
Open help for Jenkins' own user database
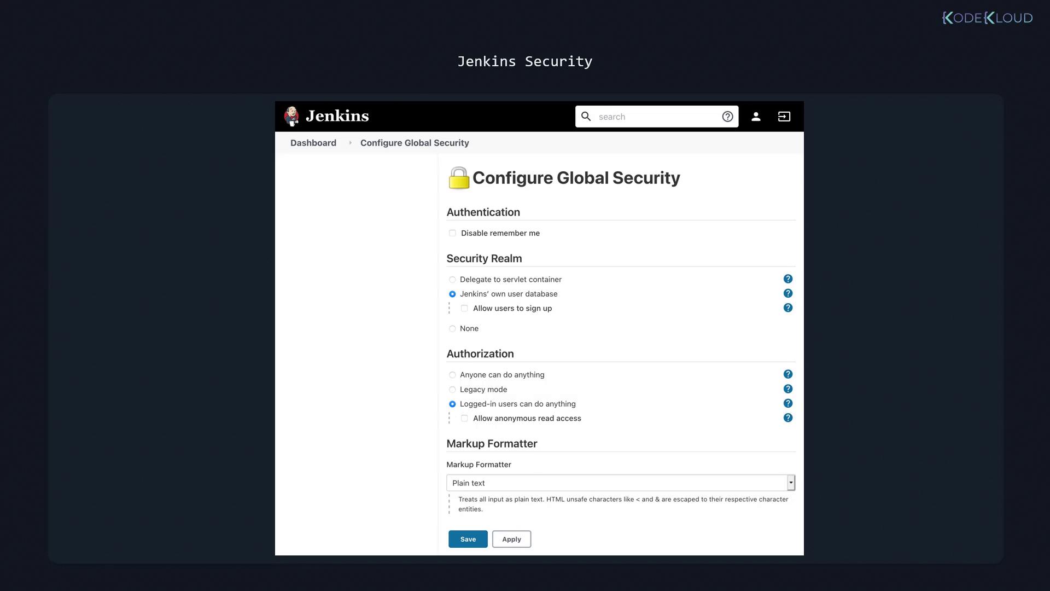pos(787,293)
